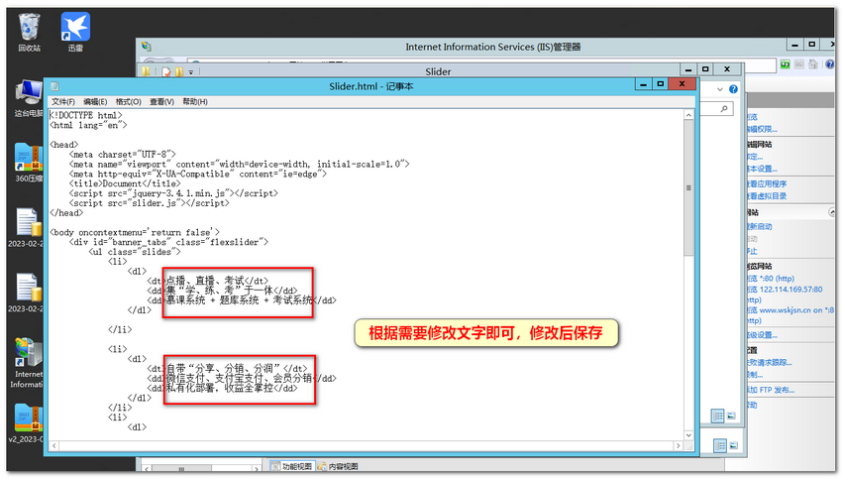Viewport: 842px width, 478px height.
Task: Open the lower 2023-02 file on desktop
Action: pyautogui.click(x=28, y=294)
